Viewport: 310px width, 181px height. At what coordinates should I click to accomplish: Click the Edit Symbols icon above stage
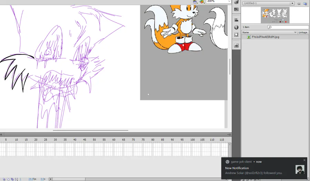click(202, 2)
